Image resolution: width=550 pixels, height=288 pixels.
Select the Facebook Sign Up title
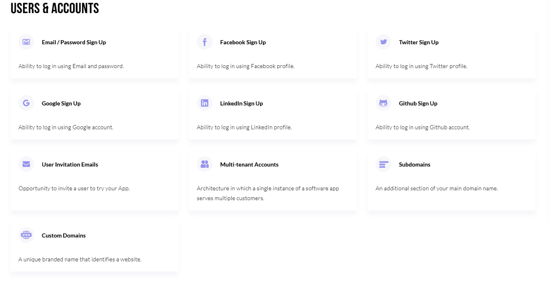(x=243, y=42)
